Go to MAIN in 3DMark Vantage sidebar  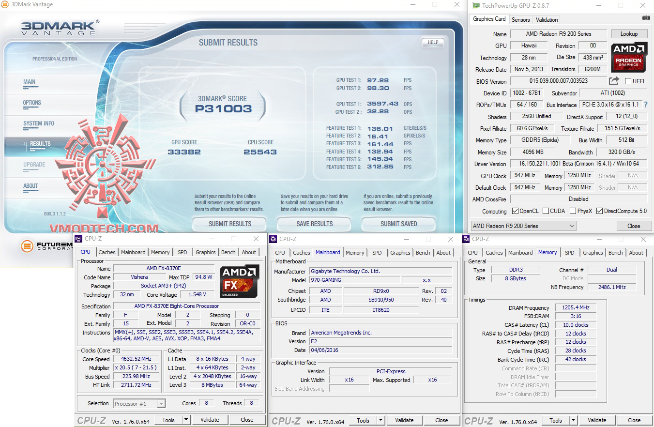[30, 82]
